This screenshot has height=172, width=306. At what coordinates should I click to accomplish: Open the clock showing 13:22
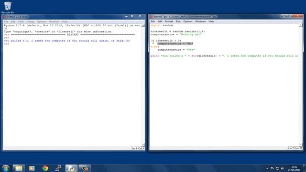[295, 168]
